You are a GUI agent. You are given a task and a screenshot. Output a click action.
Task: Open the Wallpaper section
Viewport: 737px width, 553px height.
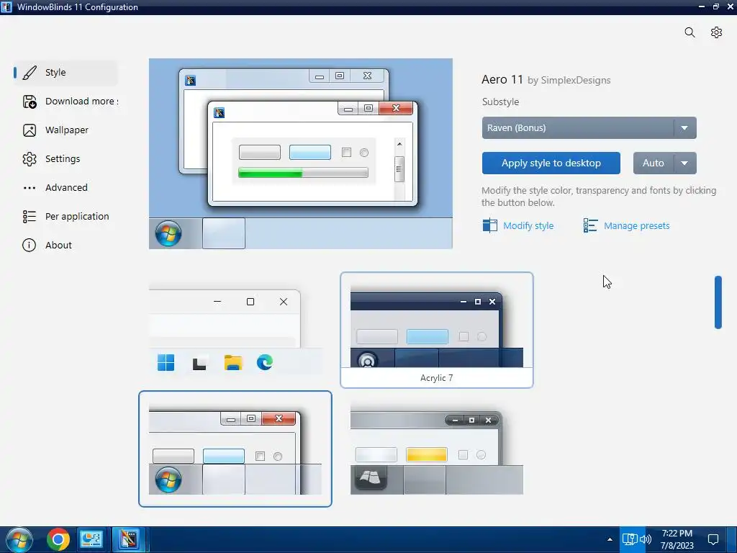[x=65, y=130]
